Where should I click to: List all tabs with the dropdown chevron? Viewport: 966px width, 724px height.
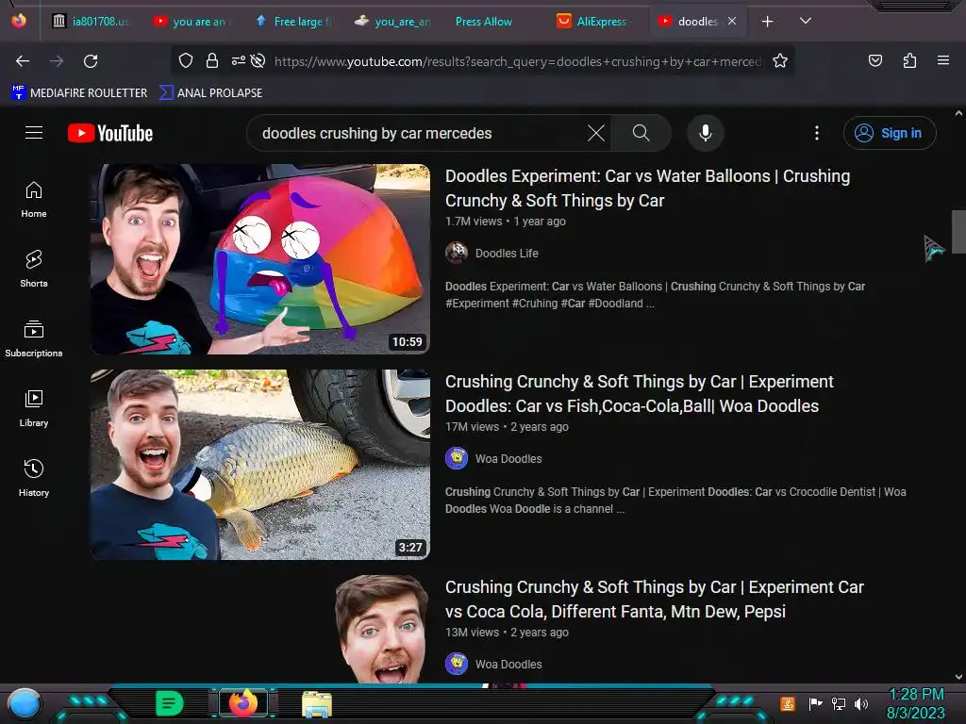(x=806, y=22)
